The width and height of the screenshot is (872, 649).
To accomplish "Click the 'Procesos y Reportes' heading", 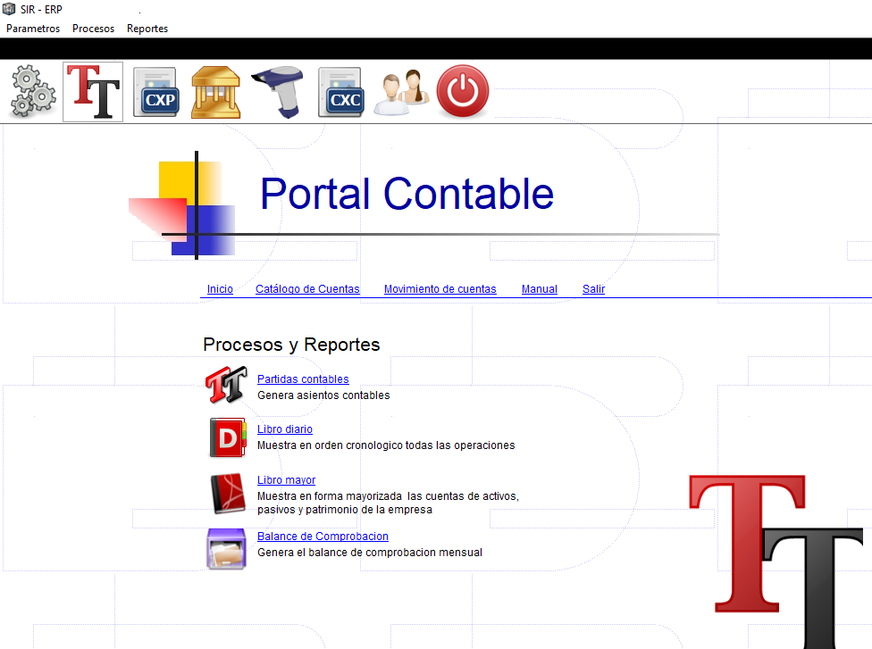I will pyautogui.click(x=291, y=345).
